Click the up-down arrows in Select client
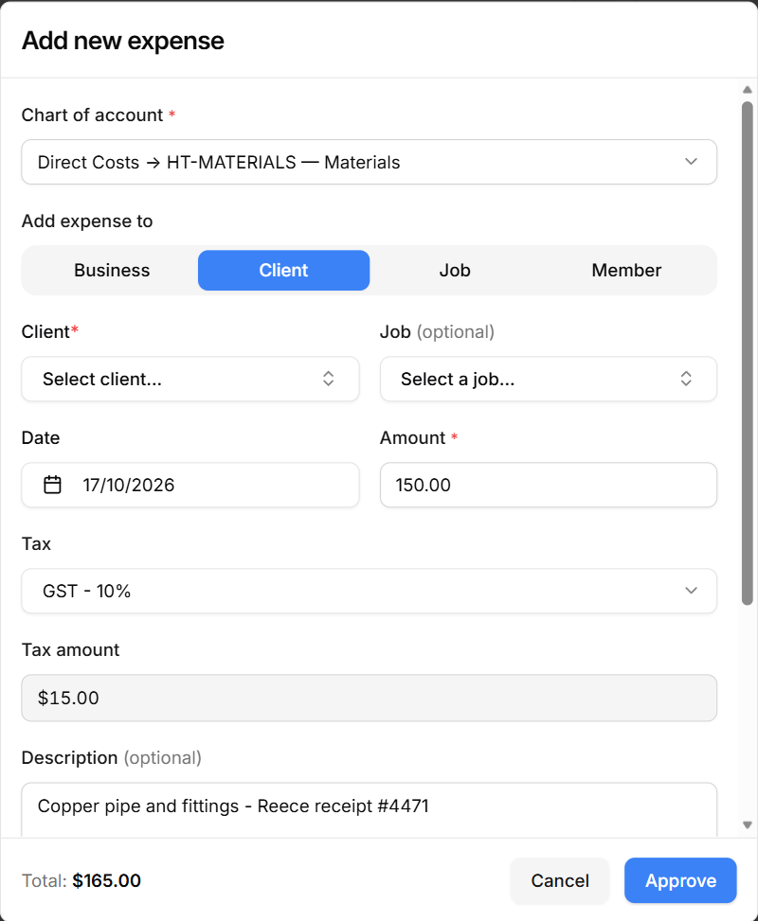 tap(328, 379)
